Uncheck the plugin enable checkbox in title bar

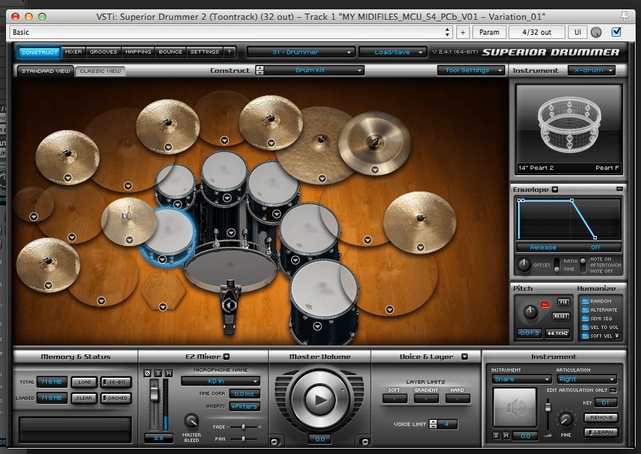pos(616,32)
